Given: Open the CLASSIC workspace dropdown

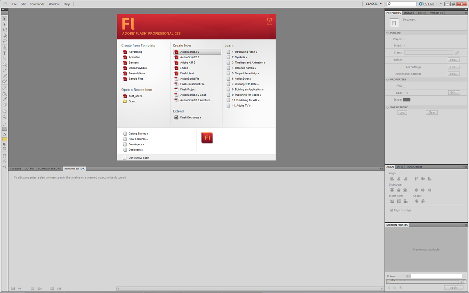Looking at the screenshot, I should (x=374, y=4).
